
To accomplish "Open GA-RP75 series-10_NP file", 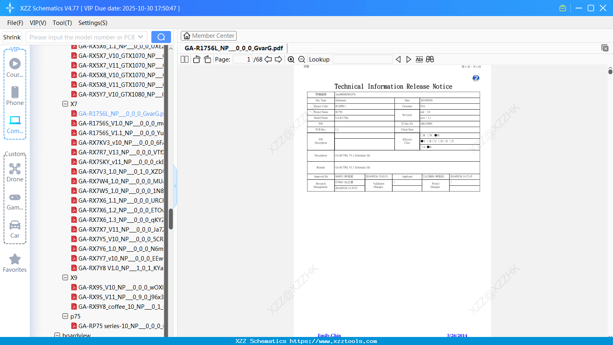I will [x=117, y=326].
